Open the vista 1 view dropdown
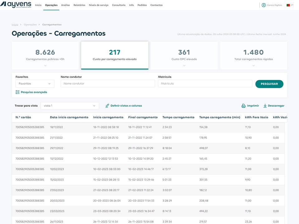Screen dimensions: 299x224 tap(70, 106)
